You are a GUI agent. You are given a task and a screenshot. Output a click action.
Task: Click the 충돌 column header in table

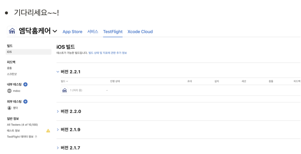pos(271,81)
